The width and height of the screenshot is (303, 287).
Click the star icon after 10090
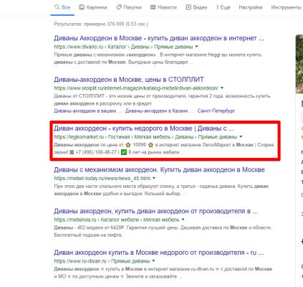coord(150,145)
